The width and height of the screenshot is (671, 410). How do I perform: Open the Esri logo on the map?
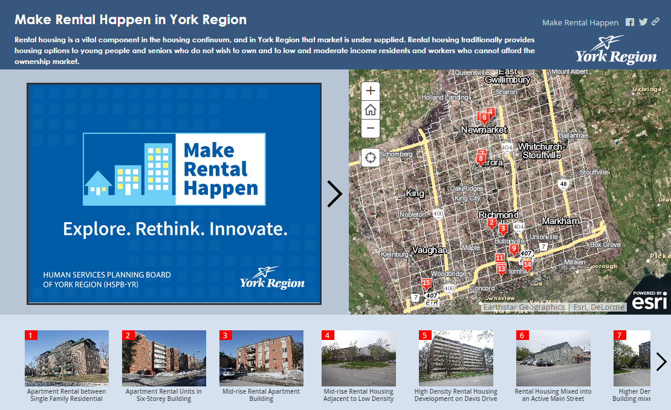[649, 301]
